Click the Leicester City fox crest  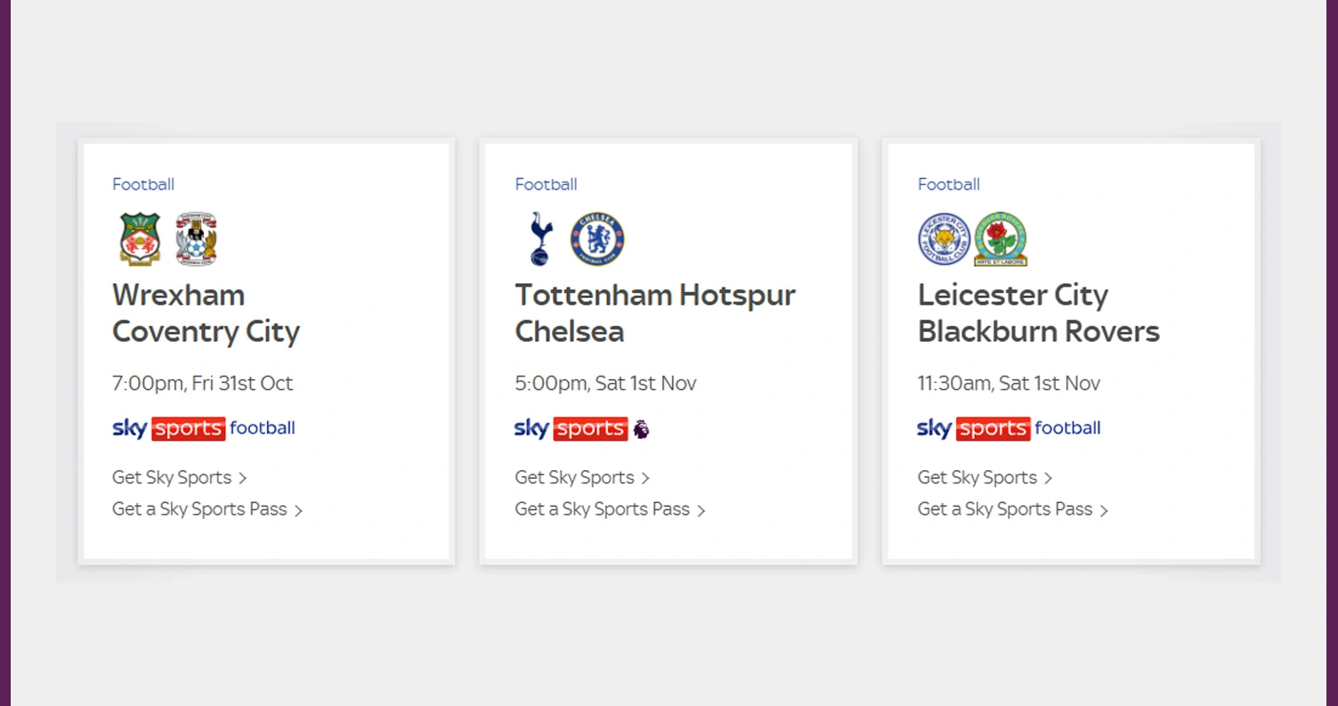[x=945, y=238]
